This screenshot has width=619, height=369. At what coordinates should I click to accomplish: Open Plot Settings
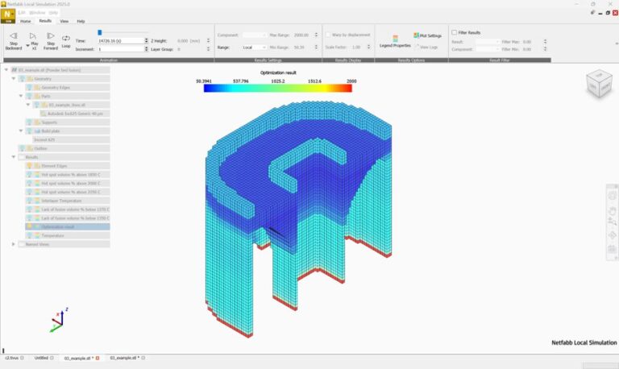click(427, 35)
